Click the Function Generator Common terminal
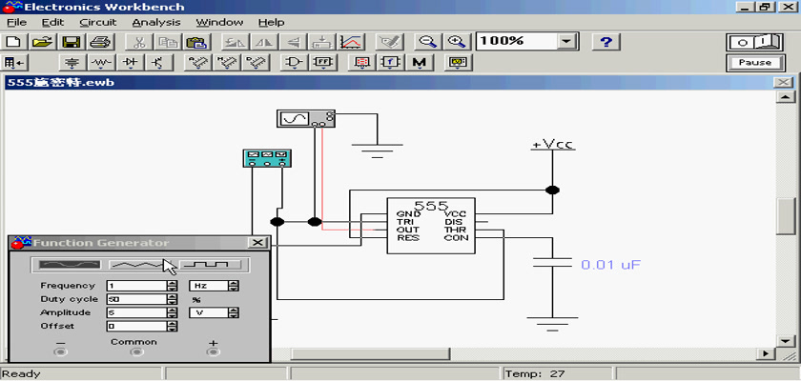This screenshot has height=381, width=801. click(x=135, y=351)
